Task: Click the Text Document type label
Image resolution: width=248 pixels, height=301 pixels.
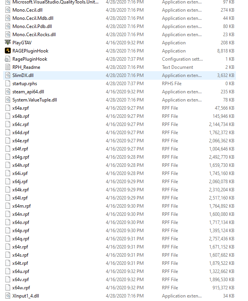Action: [x=178, y=67]
